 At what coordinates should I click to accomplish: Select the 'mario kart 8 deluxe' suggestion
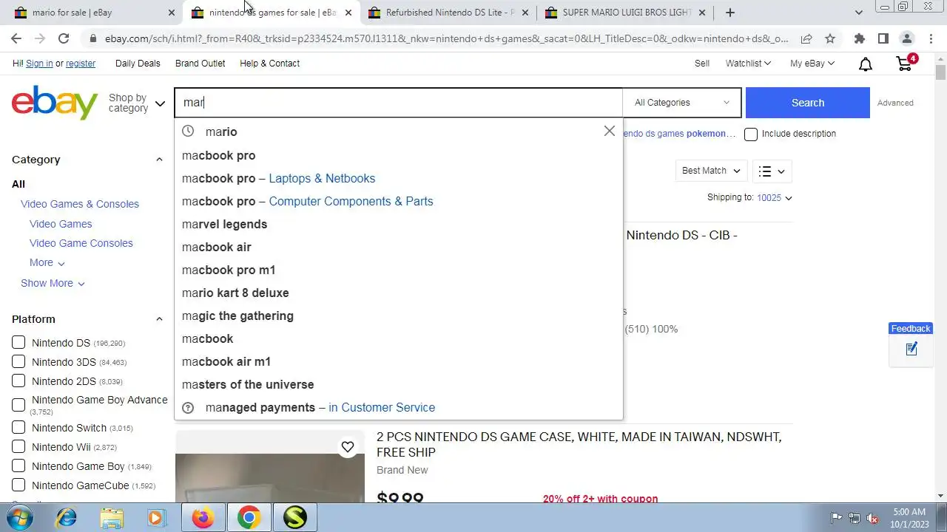398,293
